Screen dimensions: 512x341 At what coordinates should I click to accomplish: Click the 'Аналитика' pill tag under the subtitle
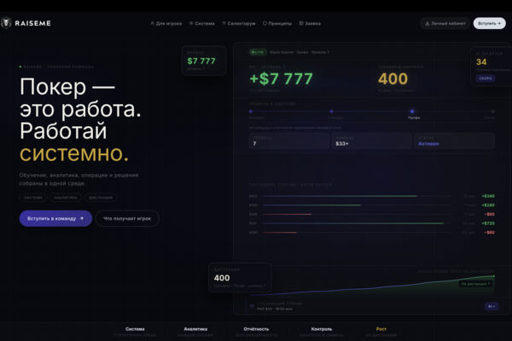click(66, 198)
